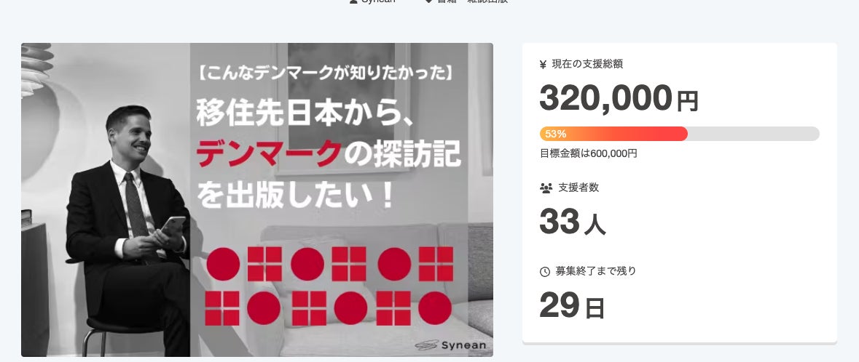Click the unfilled grey part of progress bar
This screenshot has width=859, height=362.
point(753,134)
